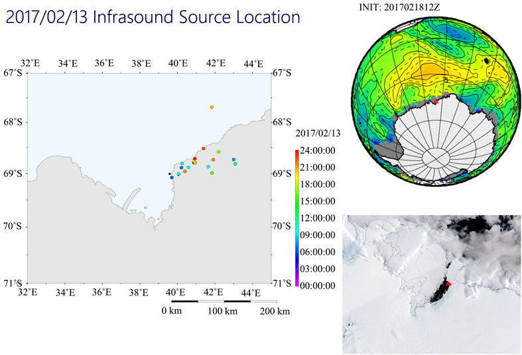This screenshot has height=355, width=522.
Task: Click the 2017/02/13 label above colorbar
Action: (x=316, y=133)
